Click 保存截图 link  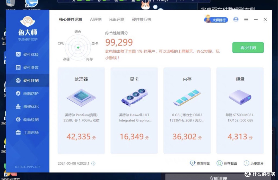[x=230, y=163]
